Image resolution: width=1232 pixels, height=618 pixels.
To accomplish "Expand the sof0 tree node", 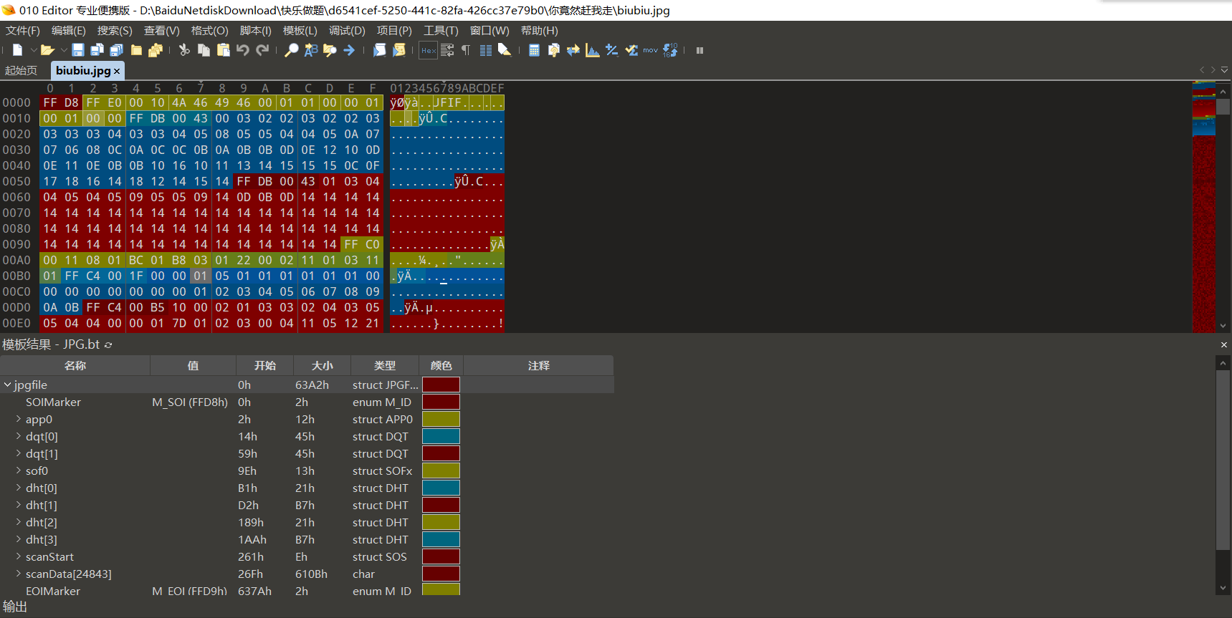I will pyautogui.click(x=18, y=470).
